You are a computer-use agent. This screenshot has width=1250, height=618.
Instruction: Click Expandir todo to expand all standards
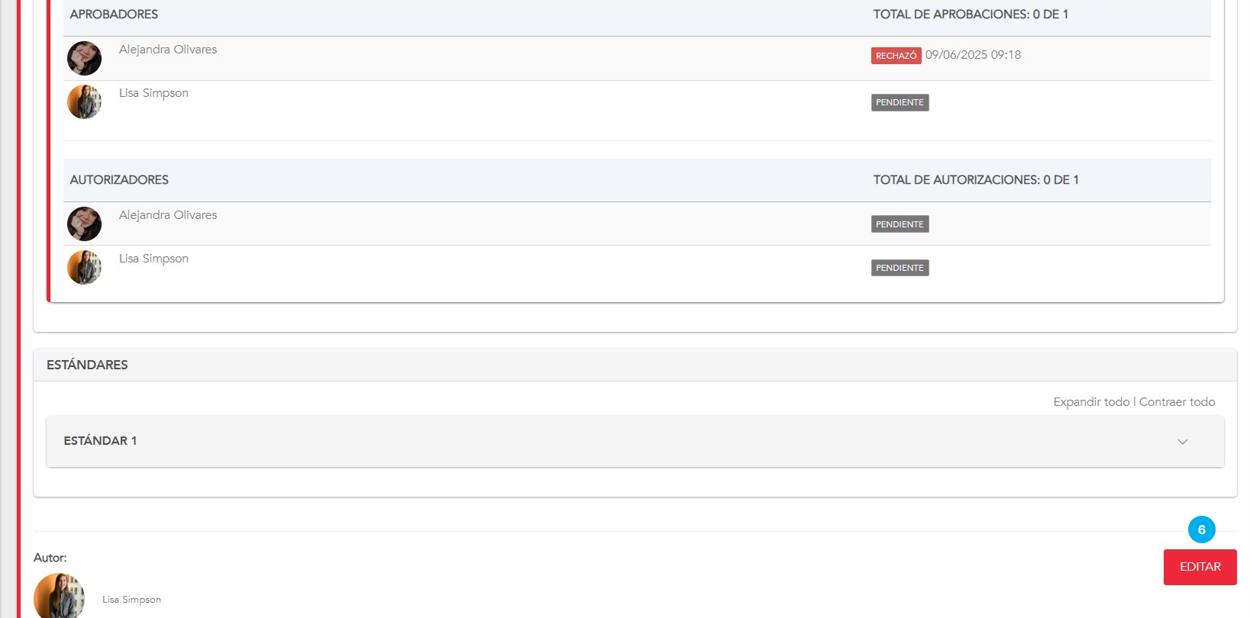pos(1091,402)
